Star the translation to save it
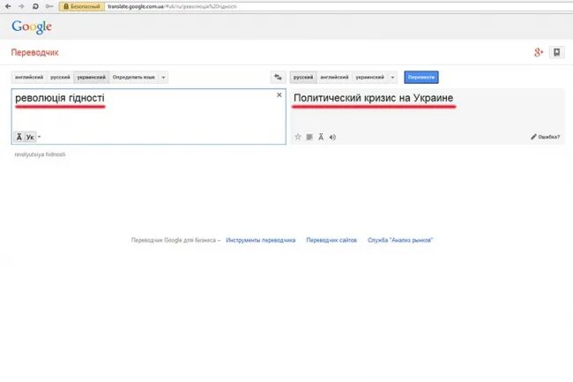Screen dimensions: 573x382 tap(298, 137)
